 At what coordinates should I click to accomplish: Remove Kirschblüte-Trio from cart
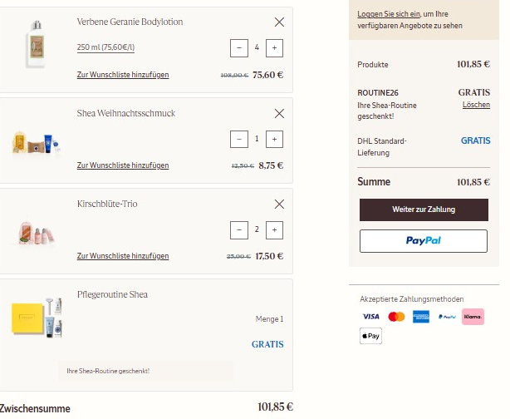(x=279, y=204)
